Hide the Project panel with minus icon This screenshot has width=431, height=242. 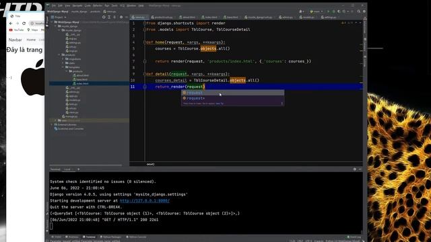127,17
